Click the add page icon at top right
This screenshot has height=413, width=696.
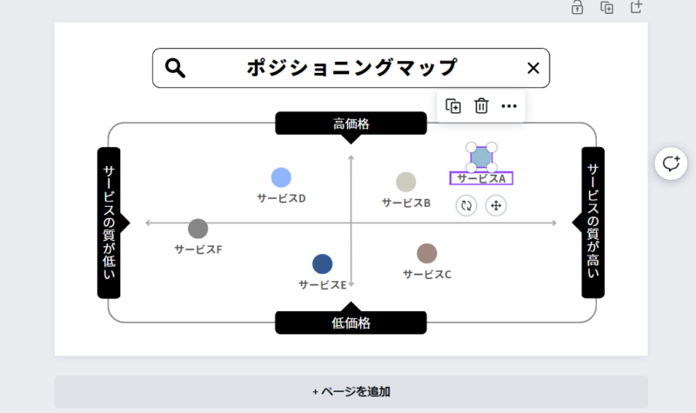(x=636, y=7)
